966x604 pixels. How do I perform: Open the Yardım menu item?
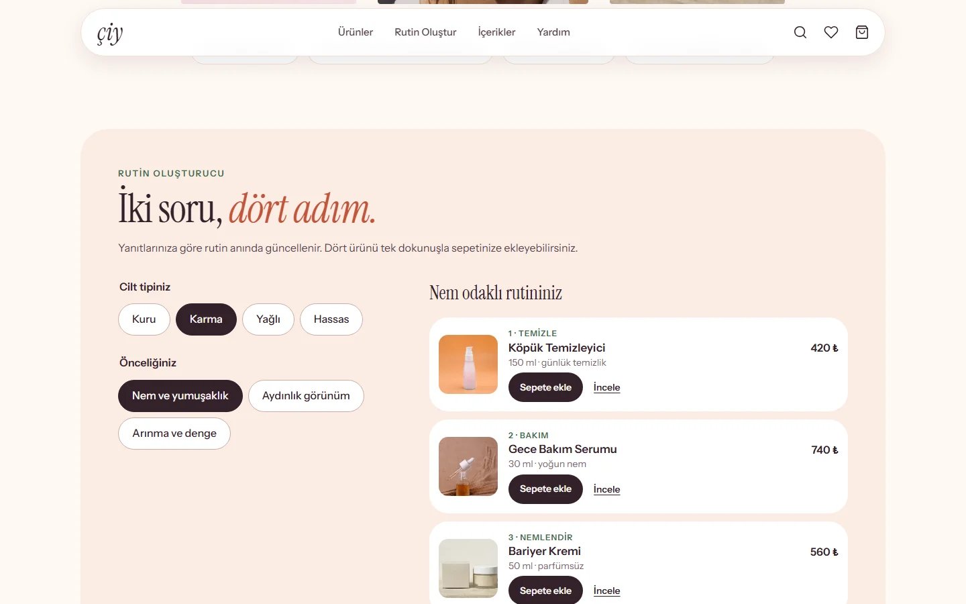[553, 32]
